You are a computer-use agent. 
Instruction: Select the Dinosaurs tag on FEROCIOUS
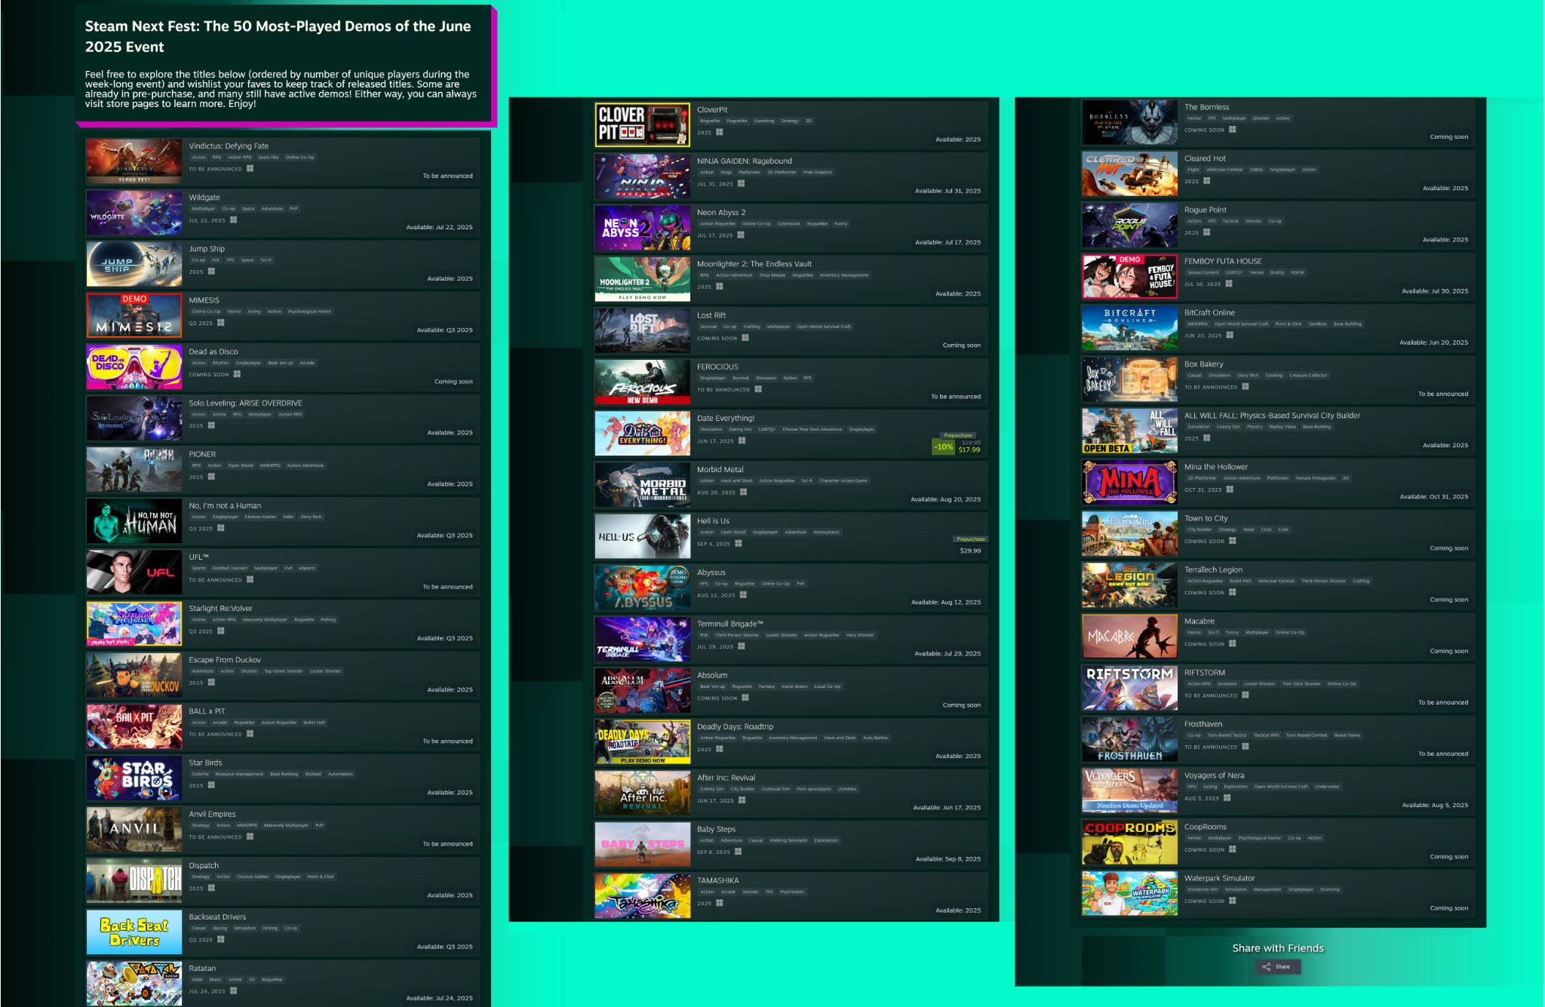[766, 378]
